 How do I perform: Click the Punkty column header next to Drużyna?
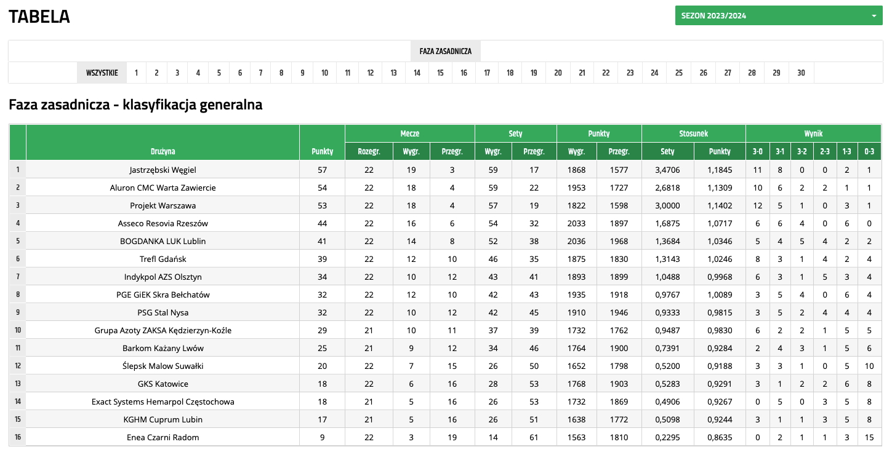[322, 151]
